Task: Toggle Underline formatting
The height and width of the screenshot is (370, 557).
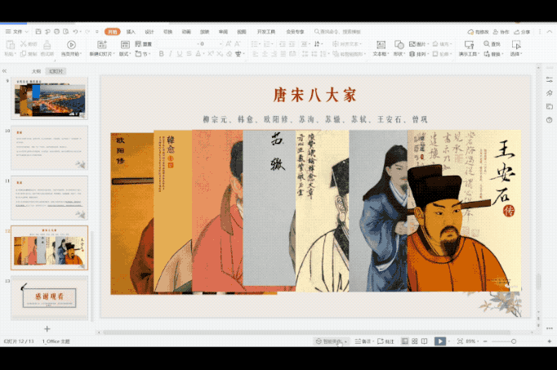Action: click(x=181, y=54)
